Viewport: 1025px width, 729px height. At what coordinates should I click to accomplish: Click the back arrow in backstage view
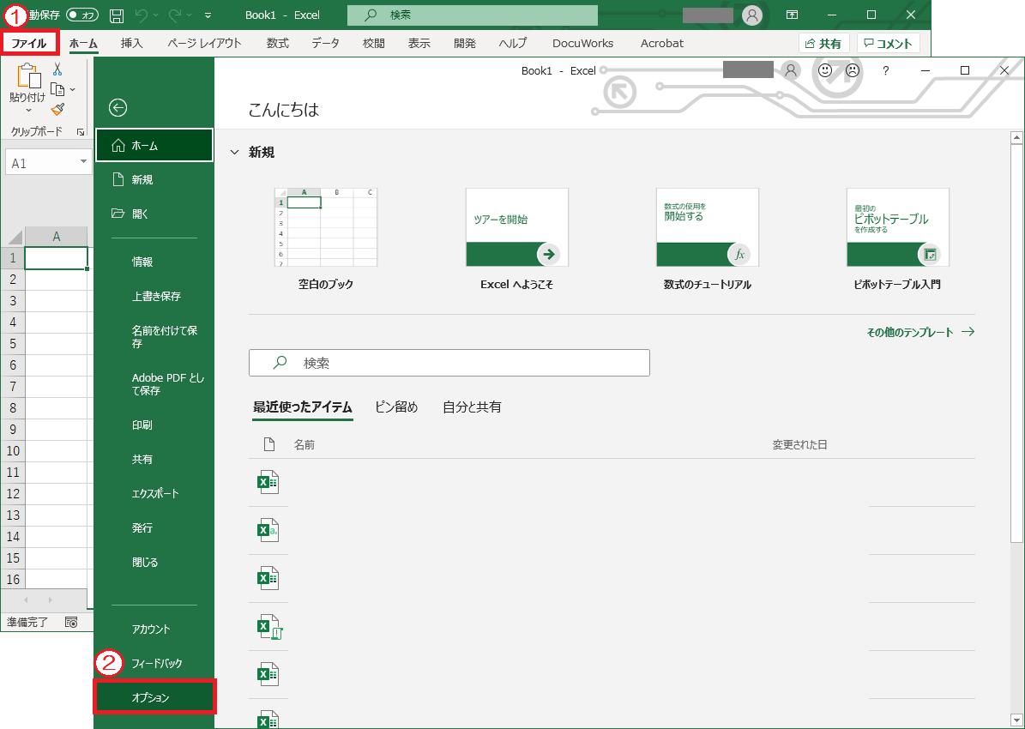click(x=118, y=107)
